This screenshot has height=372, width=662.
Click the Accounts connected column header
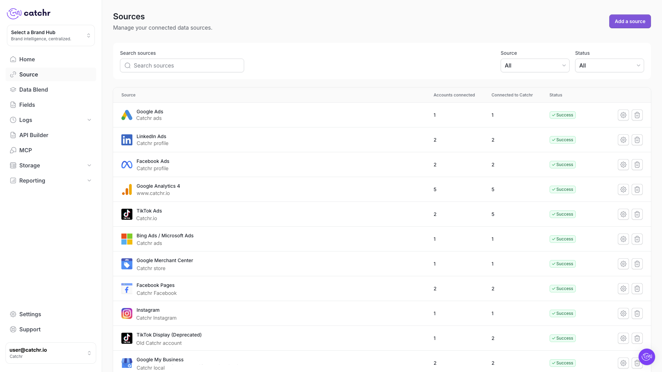454,95
